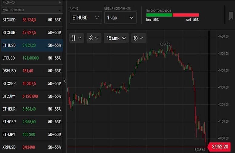Collapse the asset list side panel arrow
The width and height of the screenshot is (235, 153).
click(x=65, y=81)
